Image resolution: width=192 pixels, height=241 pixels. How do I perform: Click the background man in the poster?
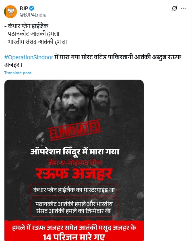[102, 98]
